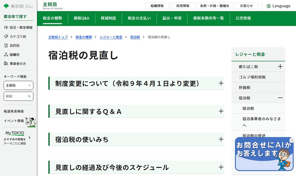Click the 主税局 Bureau of Taxation header title
The width and height of the screenshot is (296, 176).
coord(53,6)
